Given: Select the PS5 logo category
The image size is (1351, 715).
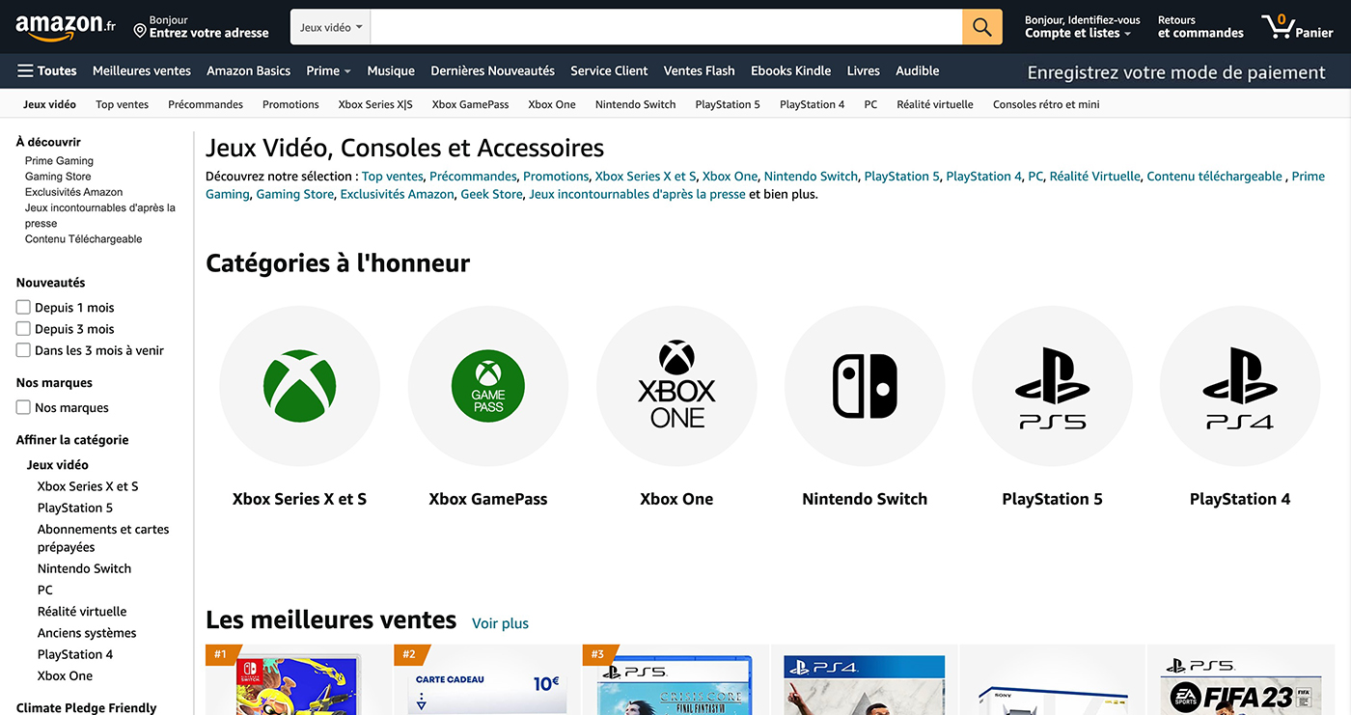Looking at the screenshot, I should pos(1052,386).
